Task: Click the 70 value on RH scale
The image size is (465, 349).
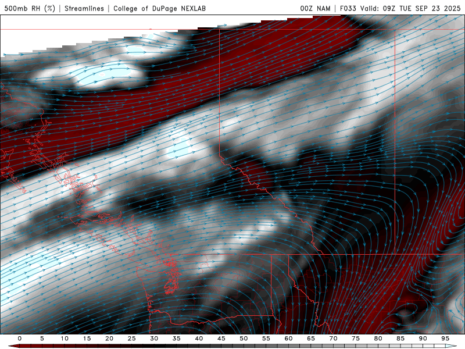Action: tap(333, 339)
